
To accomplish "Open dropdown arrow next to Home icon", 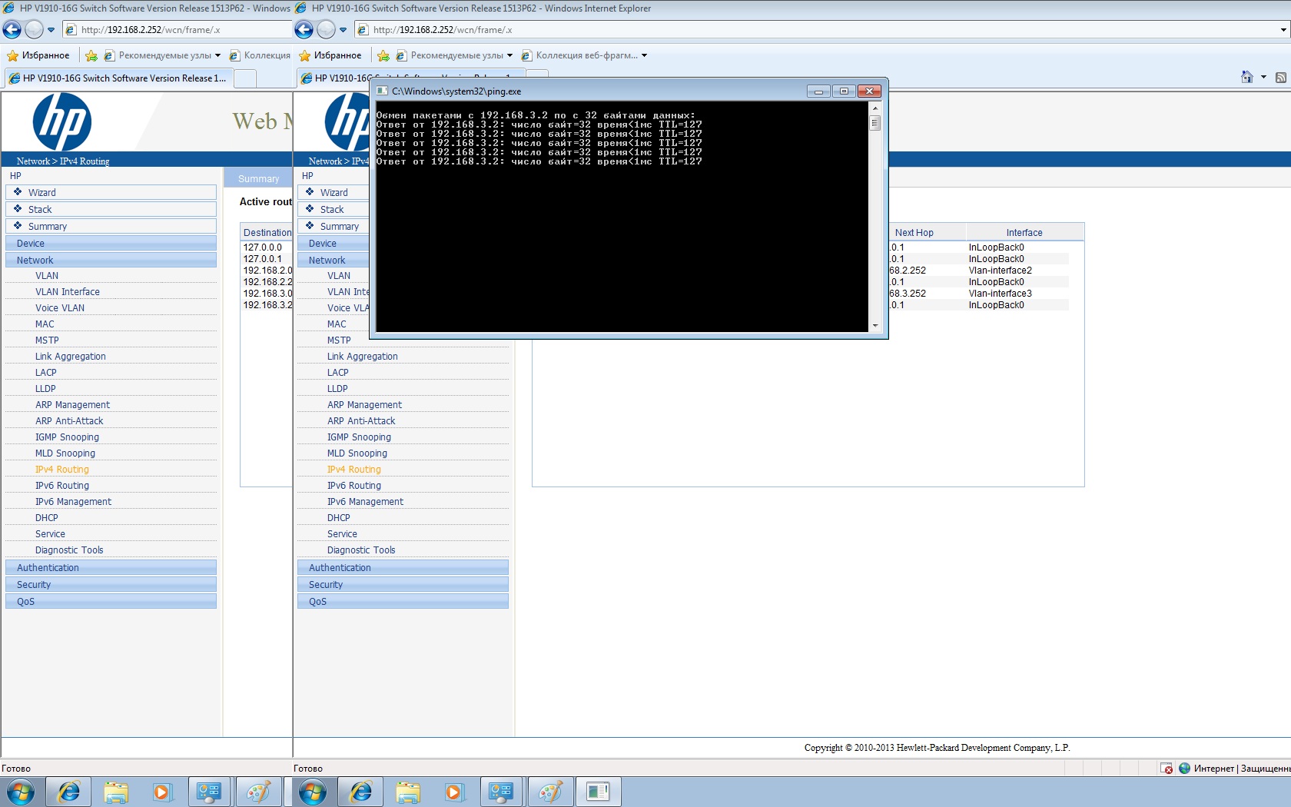I will click(1263, 77).
